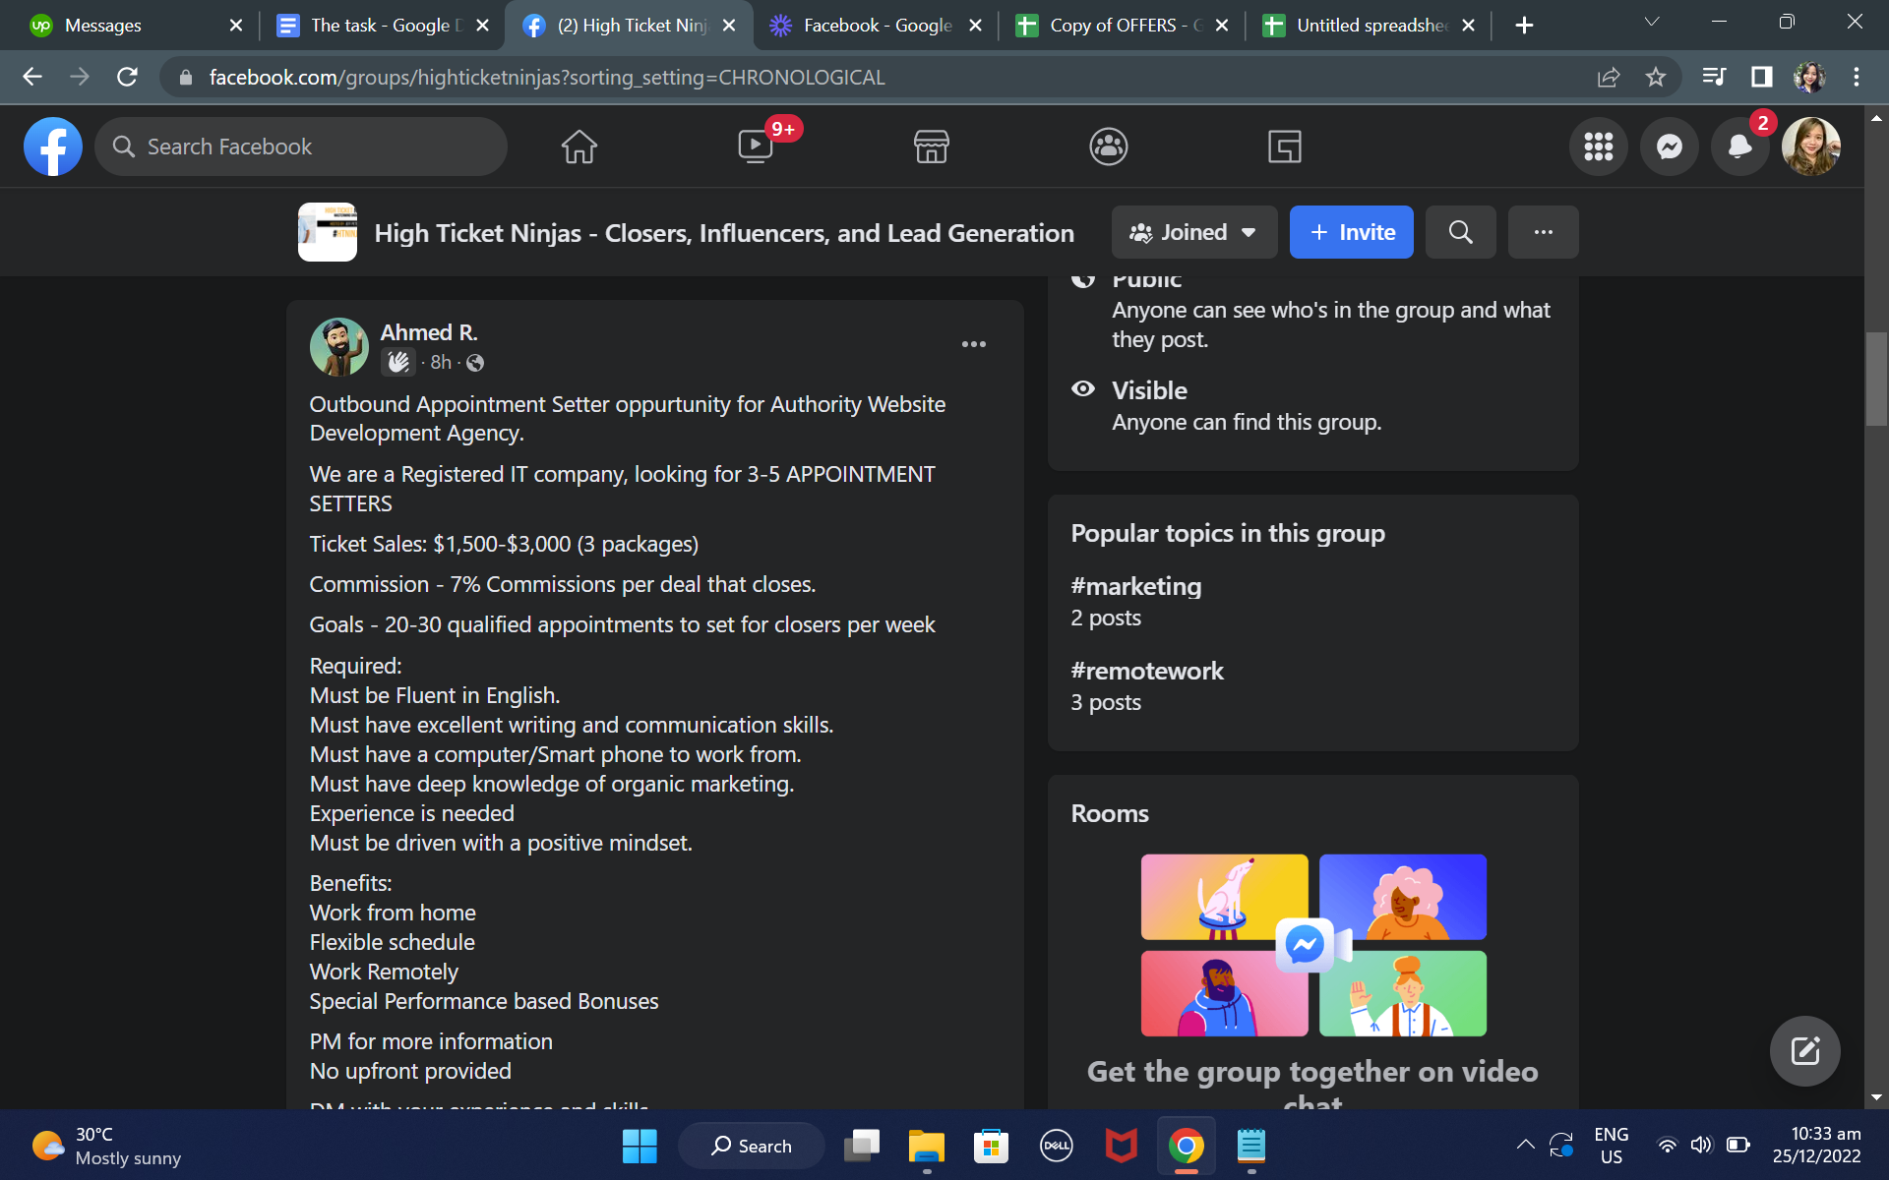The height and width of the screenshot is (1180, 1889).
Task: Switch to Copy of OFFERS tab
Action: 1117,26
